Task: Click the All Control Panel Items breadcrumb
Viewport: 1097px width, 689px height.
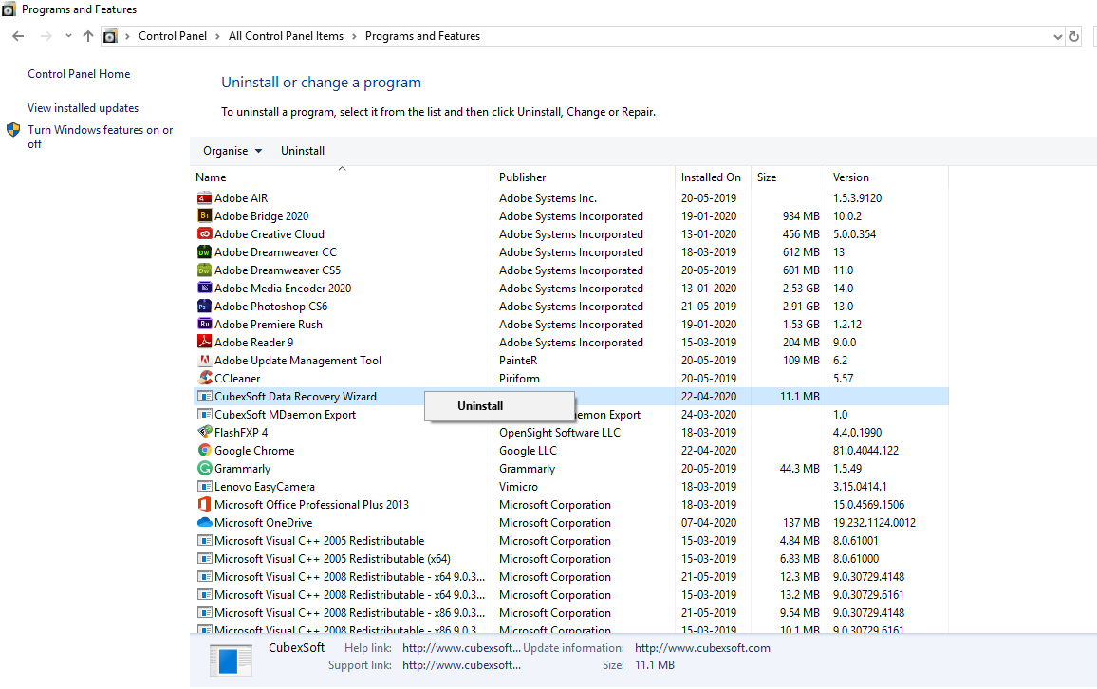Action: point(287,36)
